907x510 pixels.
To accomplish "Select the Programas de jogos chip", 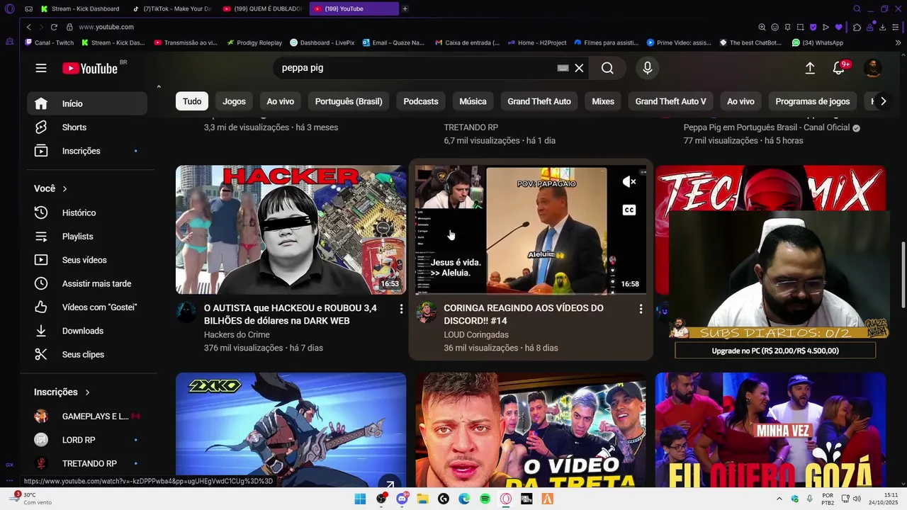I will (813, 101).
